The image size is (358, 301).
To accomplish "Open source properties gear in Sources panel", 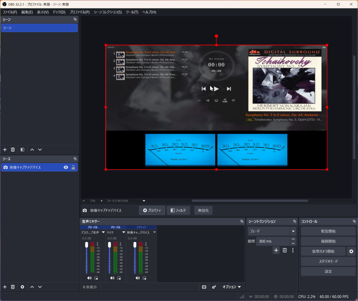I will point(22,287).
